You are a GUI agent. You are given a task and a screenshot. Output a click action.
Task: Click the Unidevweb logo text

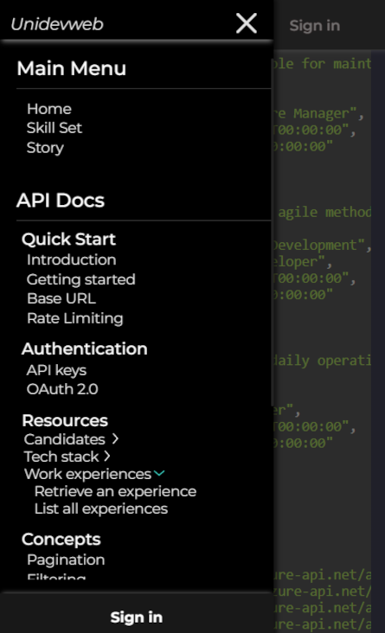(57, 24)
